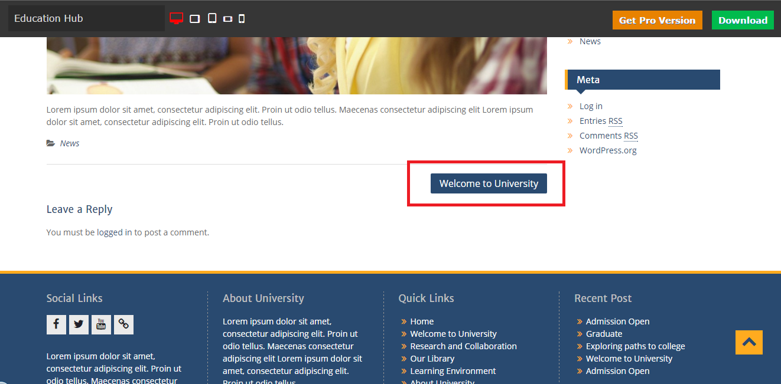Click the Social Links footer heading
Viewport: 781px width, 384px height.
pyautogui.click(x=74, y=298)
